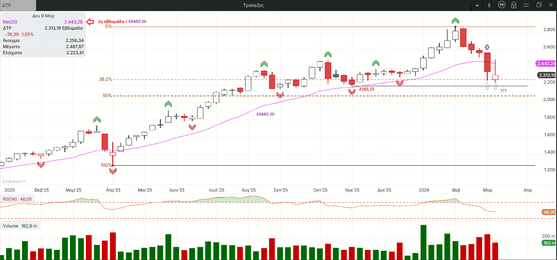Click the restore window icon
This screenshot has height=260, width=557.
pyautogui.click(x=539, y=5)
